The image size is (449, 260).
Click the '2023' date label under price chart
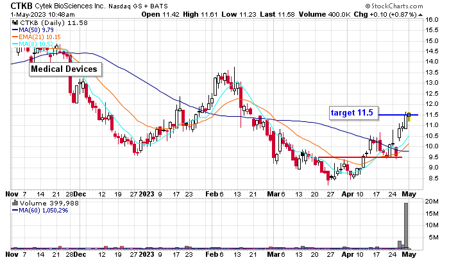pos(147,194)
